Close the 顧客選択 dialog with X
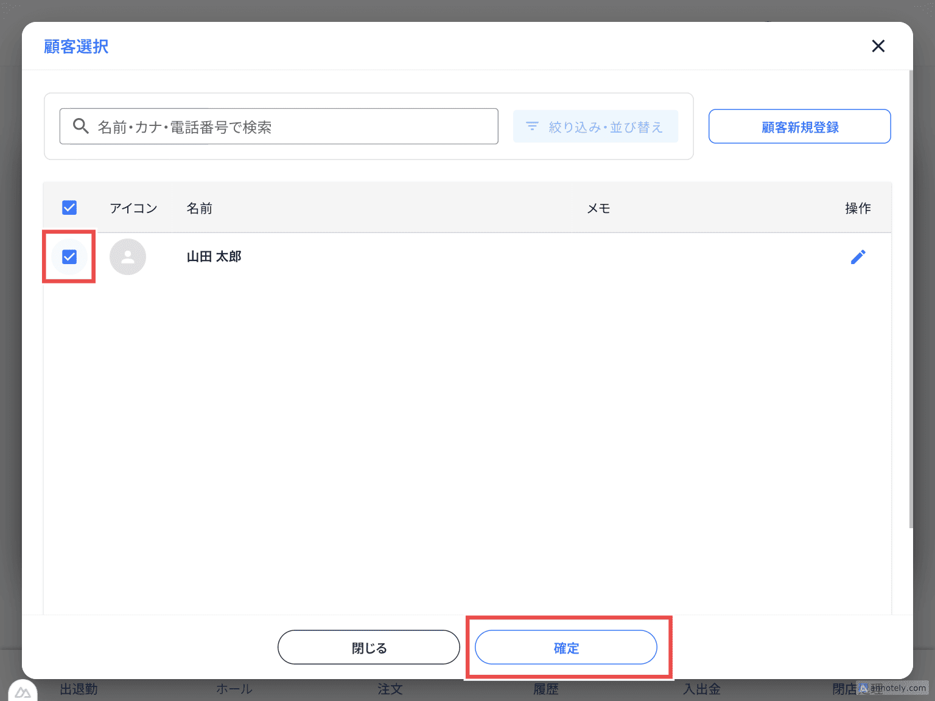 pyautogui.click(x=878, y=46)
